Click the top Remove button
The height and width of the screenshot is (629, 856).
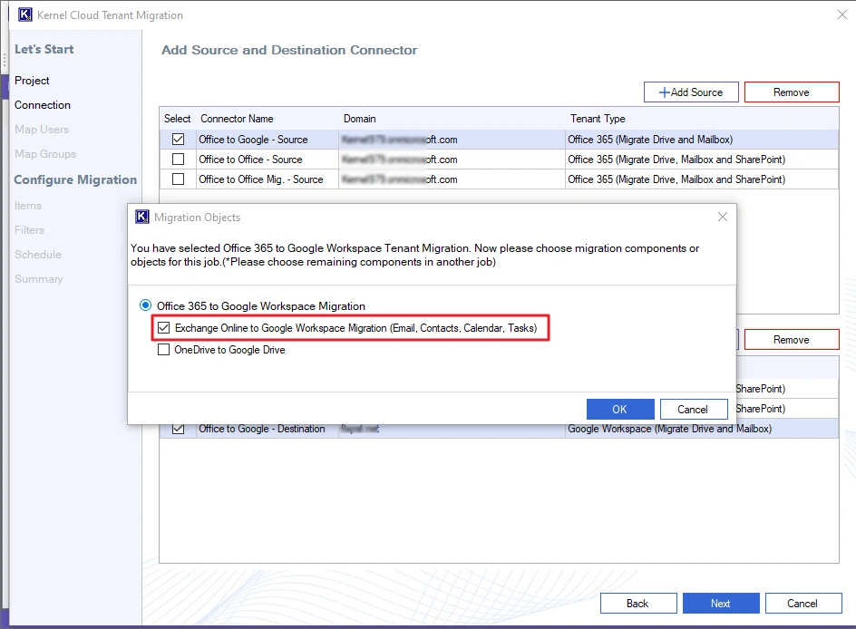(792, 92)
